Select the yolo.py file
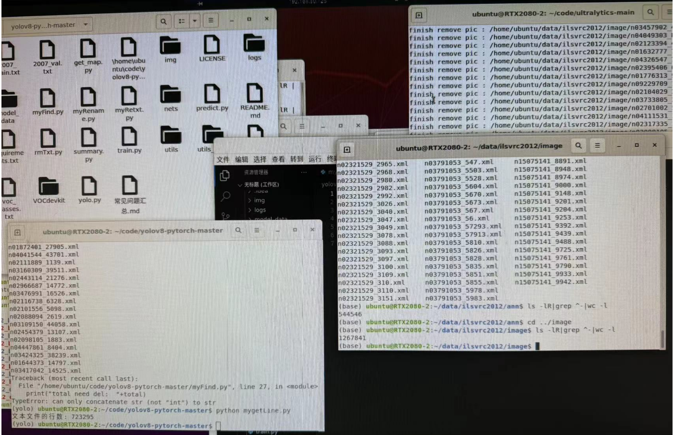The height and width of the screenshot is (435, 673). [89, 190]
